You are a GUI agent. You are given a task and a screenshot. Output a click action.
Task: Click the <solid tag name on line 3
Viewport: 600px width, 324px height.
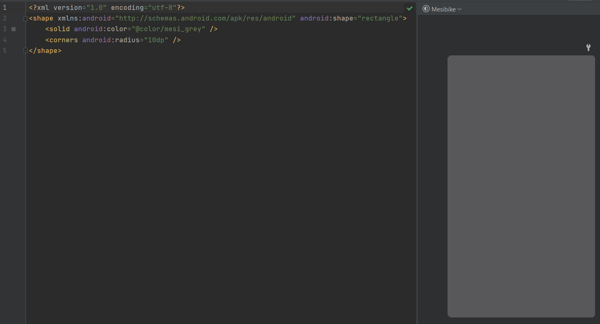[x=58, y=29]
